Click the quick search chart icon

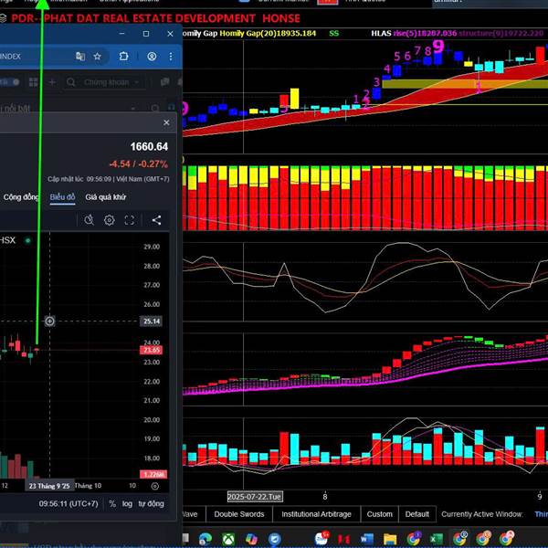pyautogui.click(x=89, y=220)
